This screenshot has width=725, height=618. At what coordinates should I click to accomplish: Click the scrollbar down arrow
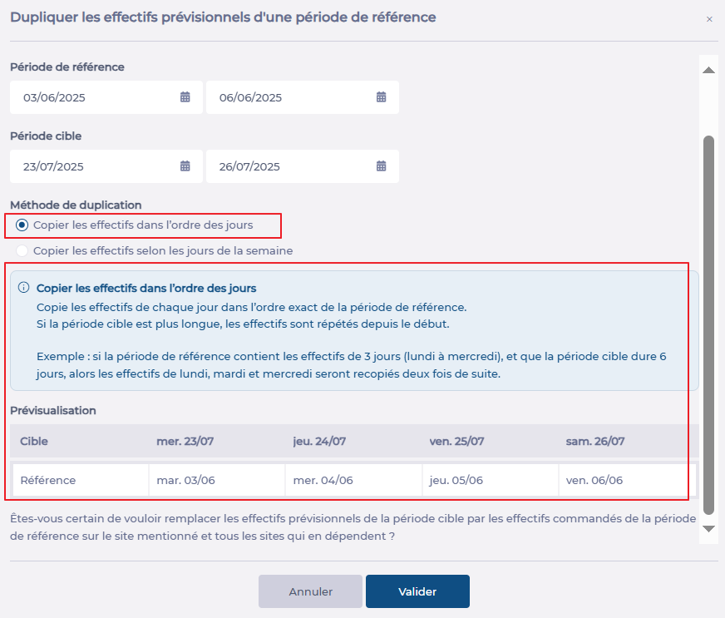pyautogui.click(x=708, y=529)
